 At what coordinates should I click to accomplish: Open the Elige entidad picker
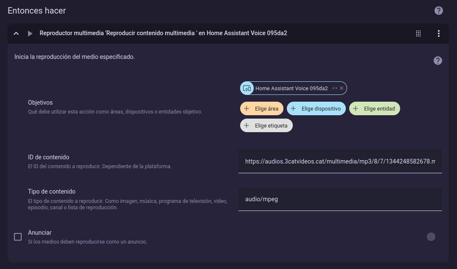click(375, 108)
